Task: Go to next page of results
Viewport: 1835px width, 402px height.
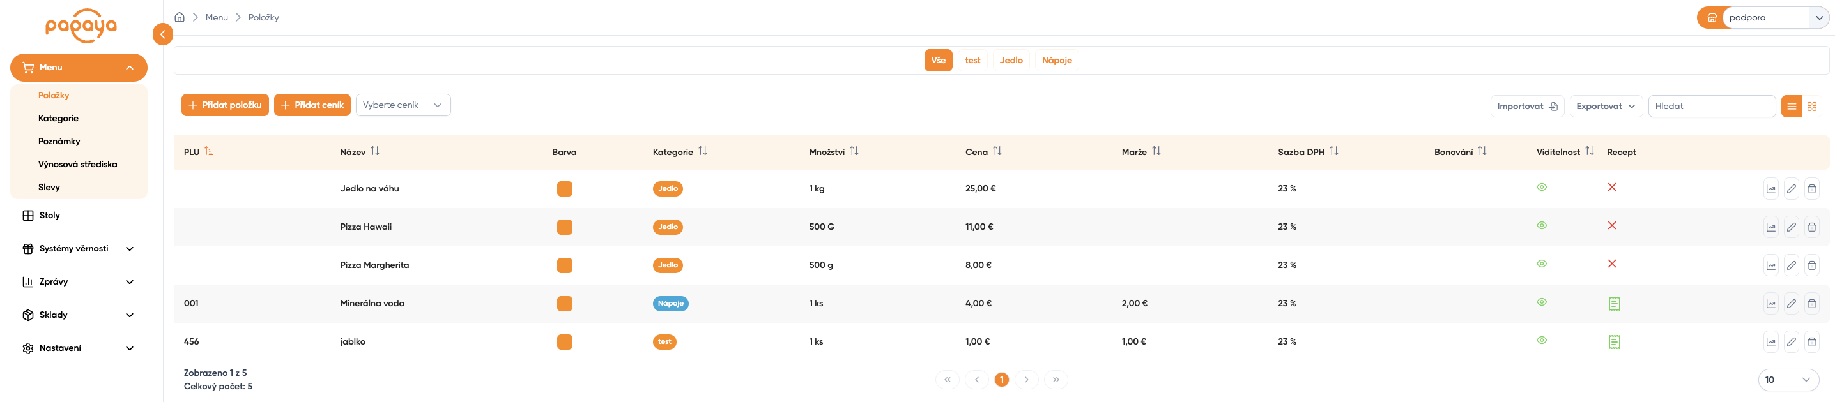Action: 1027,380
